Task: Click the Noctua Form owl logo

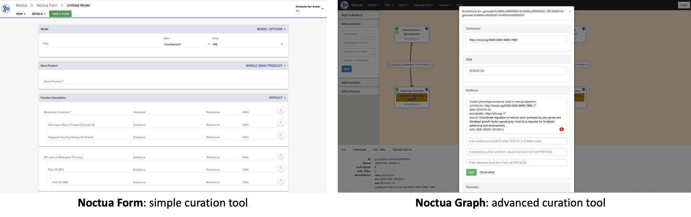Action: point(6,9)
